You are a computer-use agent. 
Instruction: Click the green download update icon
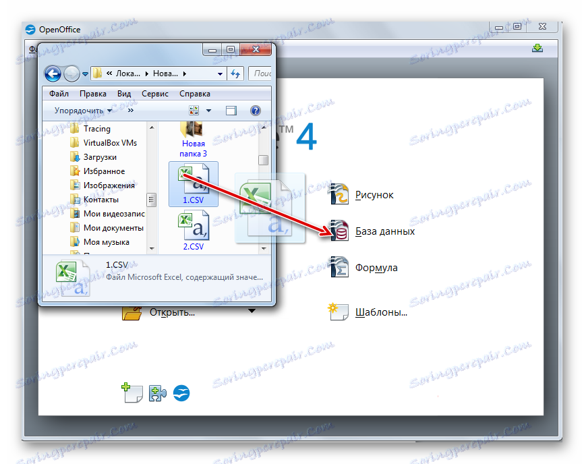coord(537,48)
